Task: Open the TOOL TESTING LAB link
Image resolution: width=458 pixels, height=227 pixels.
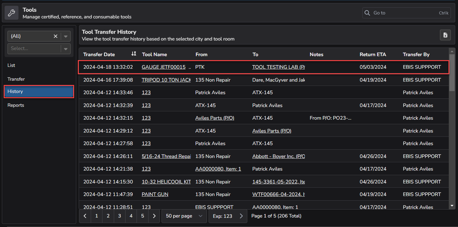Action: (x=278, y=67)
